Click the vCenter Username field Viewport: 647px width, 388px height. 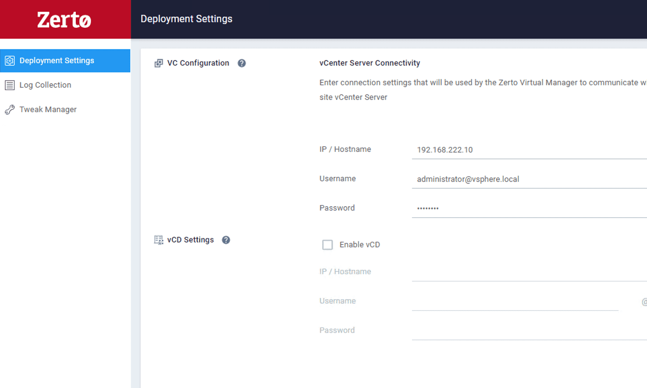(526, 179)
